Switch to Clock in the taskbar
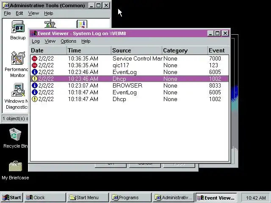The image size is (271, 203). tap(45, 198)
